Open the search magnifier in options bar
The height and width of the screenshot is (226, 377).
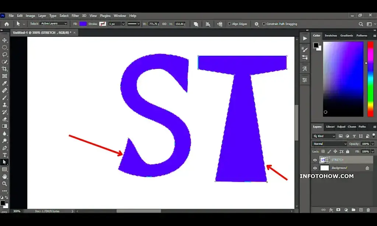tap(361, 24)
